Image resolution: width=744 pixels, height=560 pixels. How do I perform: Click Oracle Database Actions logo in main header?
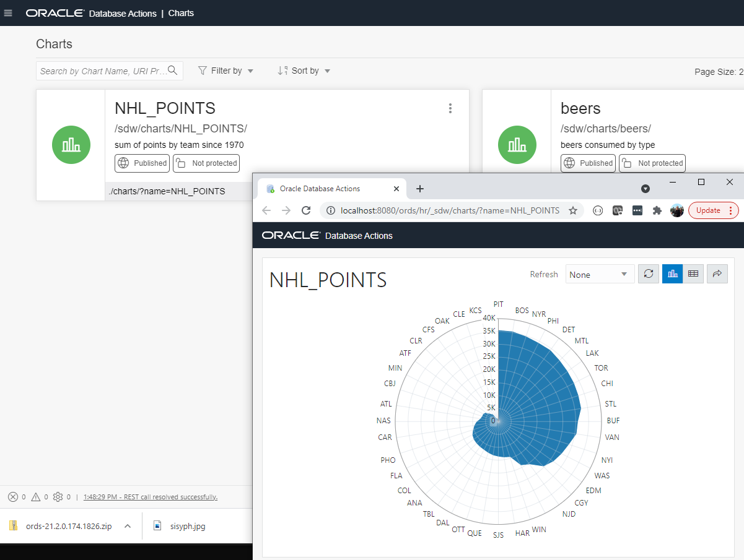point(91,13)
